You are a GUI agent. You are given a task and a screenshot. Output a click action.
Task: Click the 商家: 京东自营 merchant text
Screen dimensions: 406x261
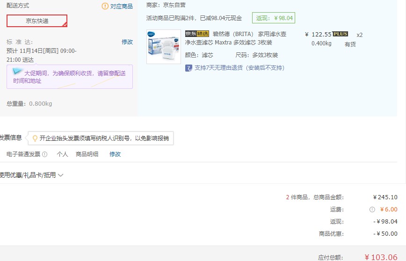(166, 5)
